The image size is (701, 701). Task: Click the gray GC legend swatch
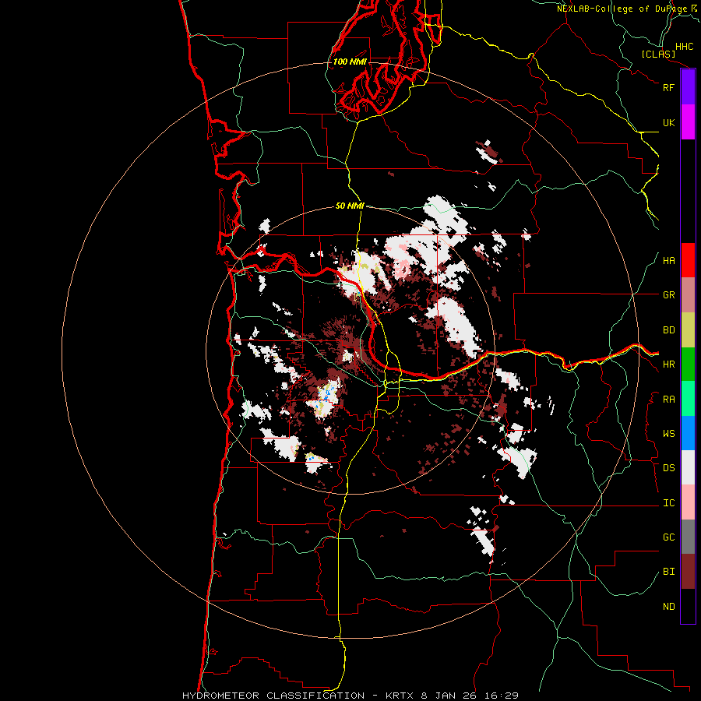click(x=688, y=537)
